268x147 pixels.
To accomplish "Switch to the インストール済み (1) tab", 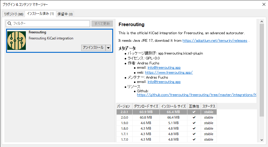I will 40,14.
